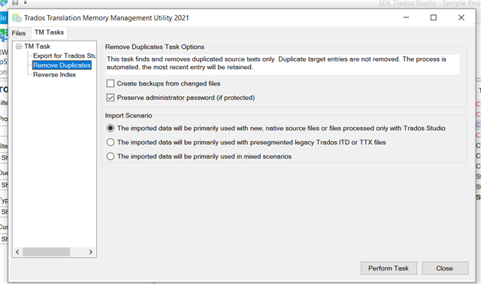Click the tree panel right scroll arrow
The width and height of the screenshot is (481, 284).
pos(91,252)
